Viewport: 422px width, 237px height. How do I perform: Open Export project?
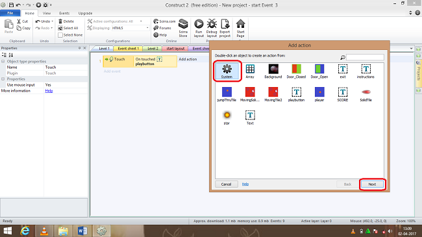(225, 29)
